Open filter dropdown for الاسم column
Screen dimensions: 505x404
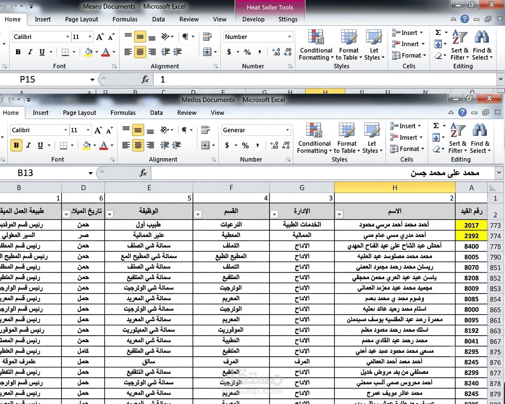pyautogui.click(x=339, y=214)
